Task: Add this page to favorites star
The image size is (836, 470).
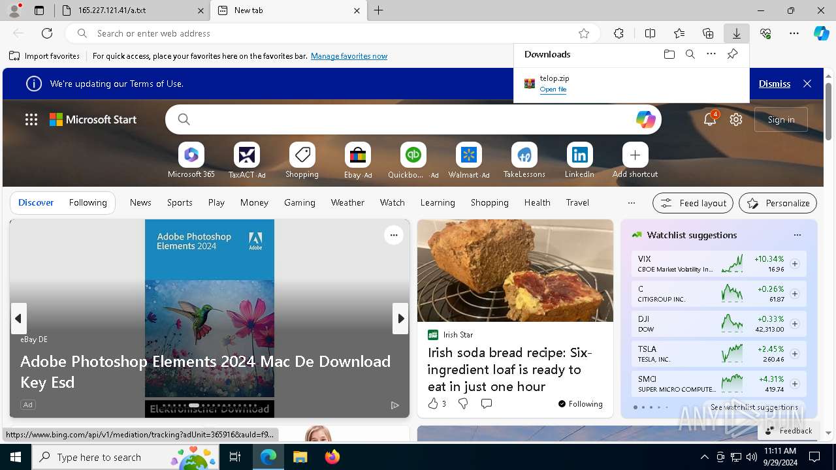Action: (584, 33)
